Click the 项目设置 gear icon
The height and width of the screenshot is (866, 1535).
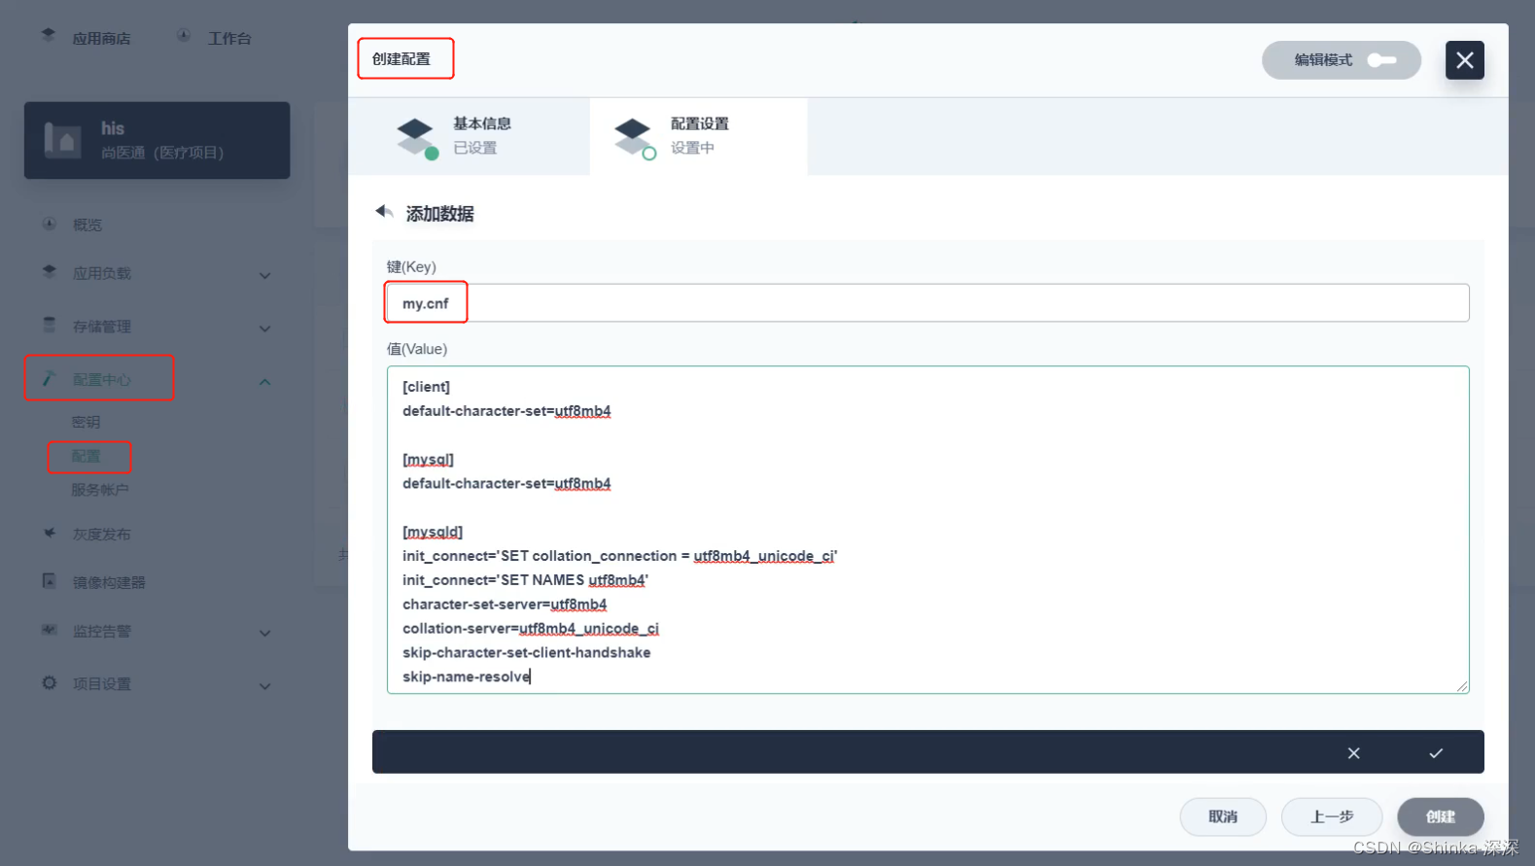click(49, 683)
